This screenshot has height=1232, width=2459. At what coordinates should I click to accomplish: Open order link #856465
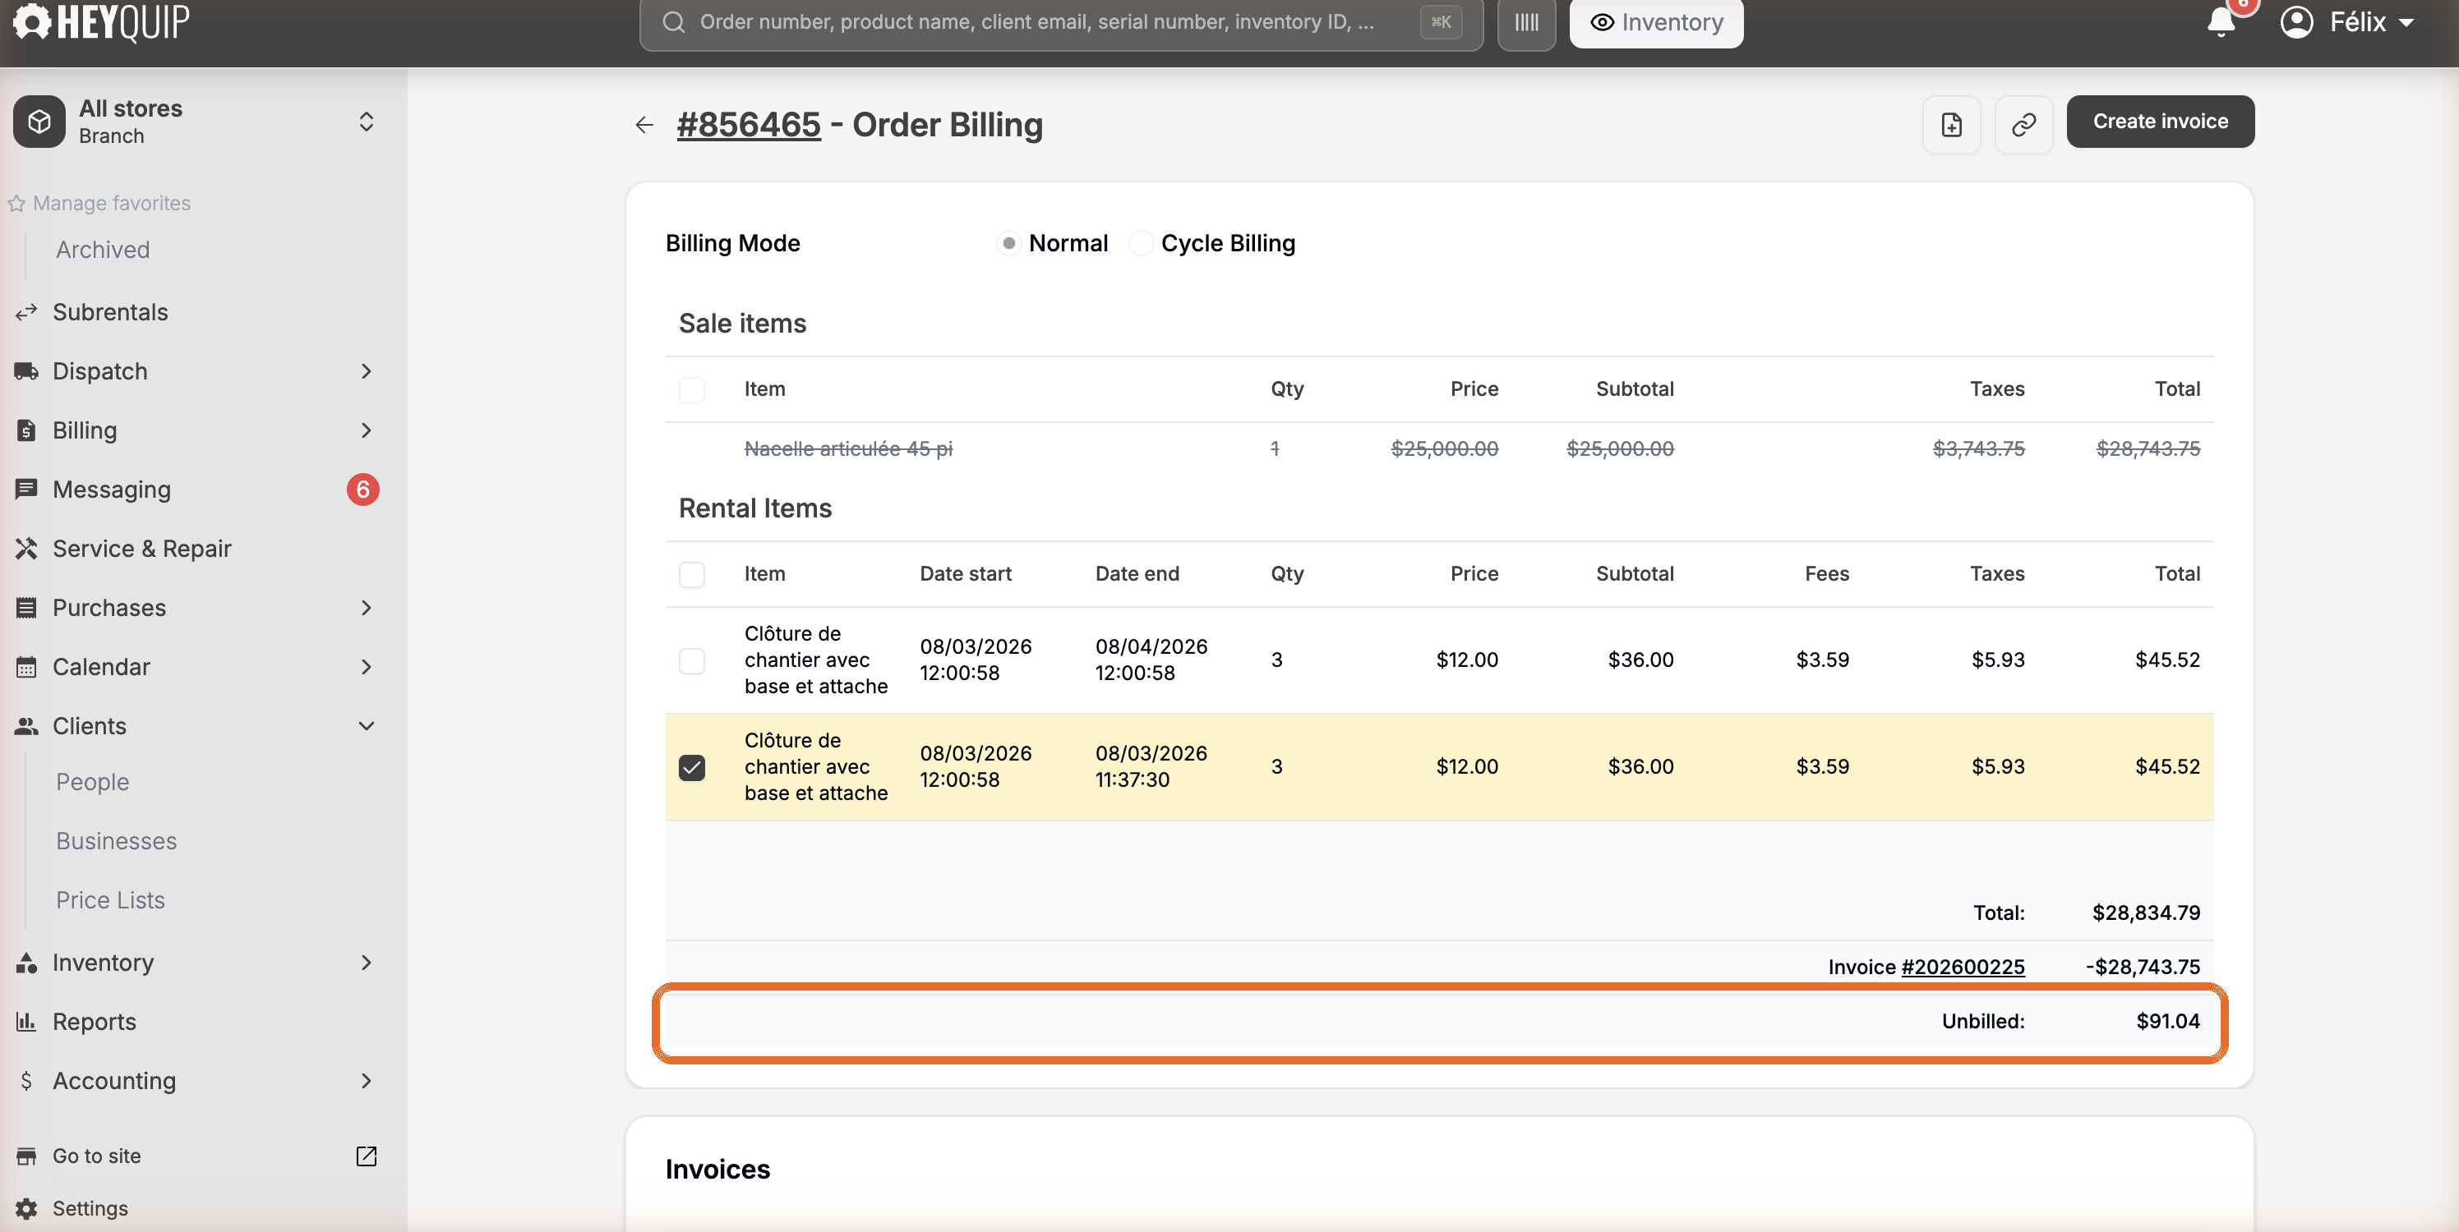pyautogui.click(x=749, y=125)
